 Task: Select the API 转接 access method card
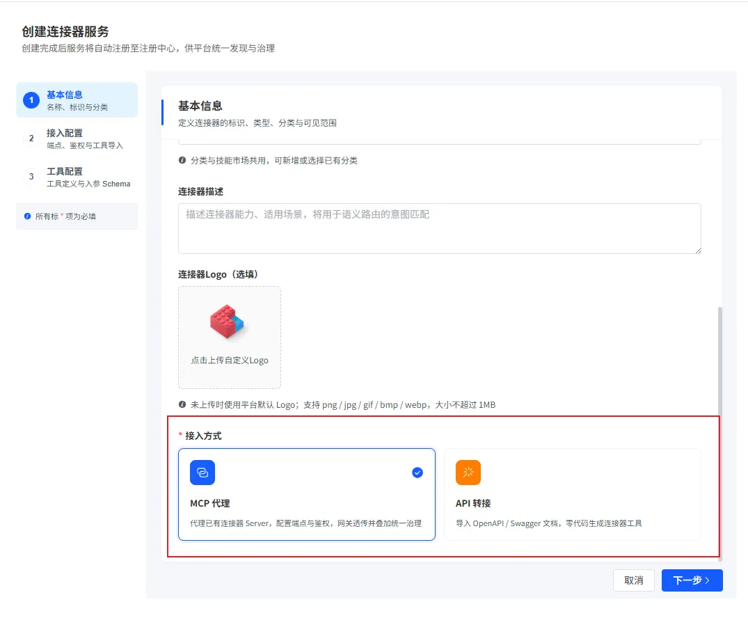(573, 494)
